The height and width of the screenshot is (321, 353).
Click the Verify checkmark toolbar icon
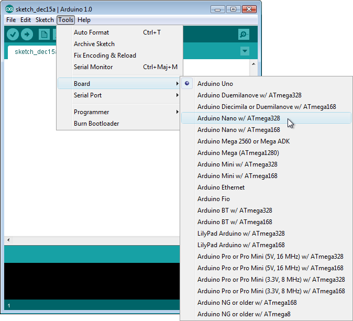[13, 35]
